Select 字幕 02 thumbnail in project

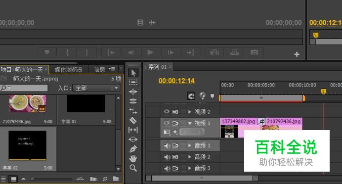(x=28, y=145)
